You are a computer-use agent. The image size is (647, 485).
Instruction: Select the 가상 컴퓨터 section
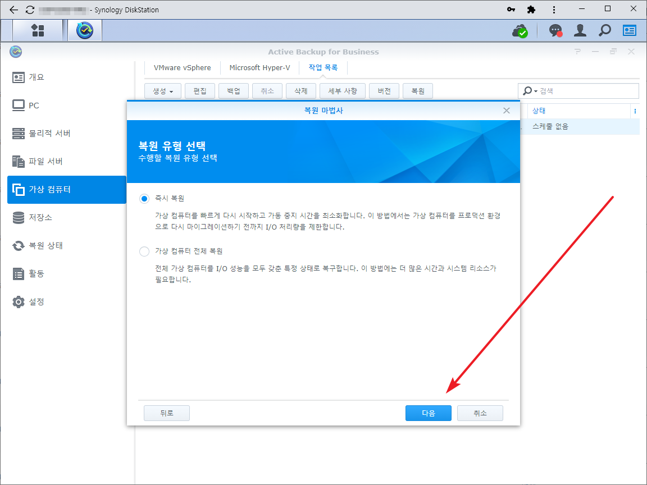pos(67,190)
